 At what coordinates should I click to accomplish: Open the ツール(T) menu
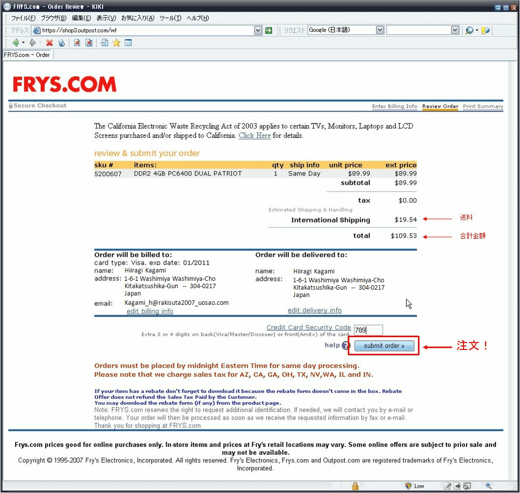[170, 18]
